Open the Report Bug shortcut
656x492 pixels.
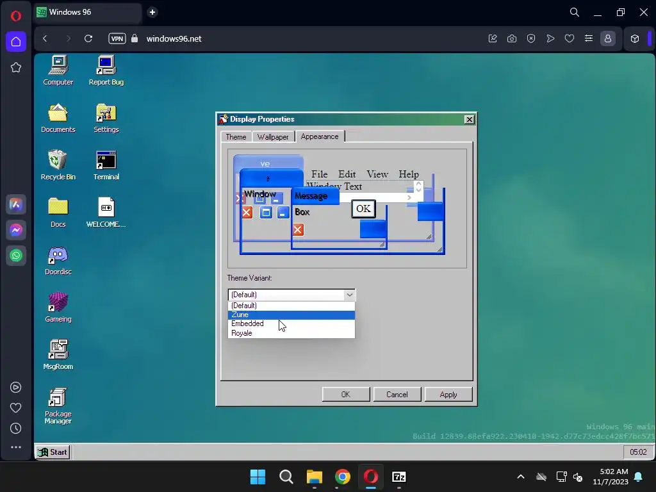106,70
